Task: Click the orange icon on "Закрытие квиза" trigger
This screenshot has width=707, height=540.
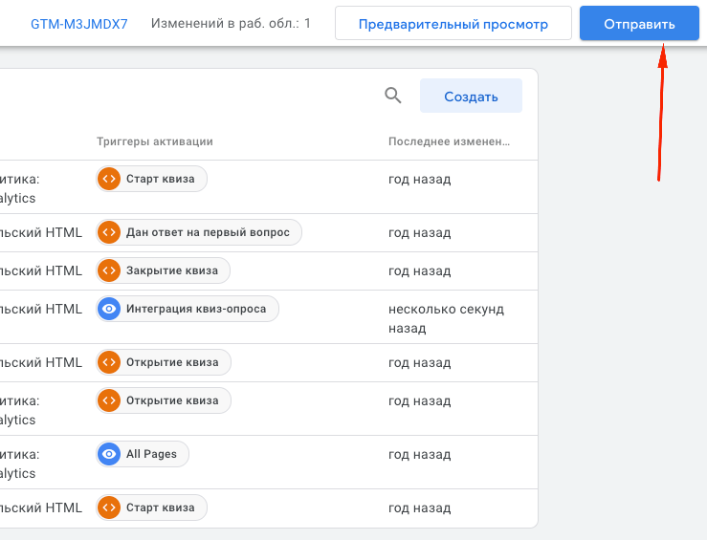Action: click(109, 270)
